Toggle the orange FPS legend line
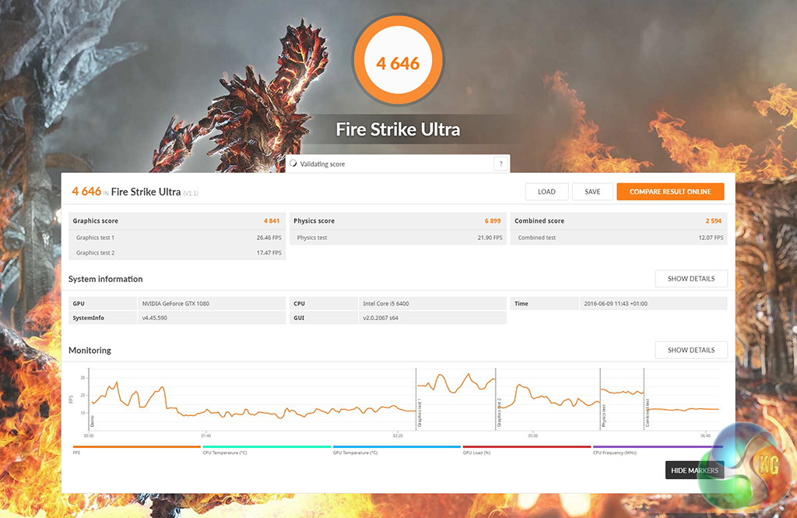 137,447
